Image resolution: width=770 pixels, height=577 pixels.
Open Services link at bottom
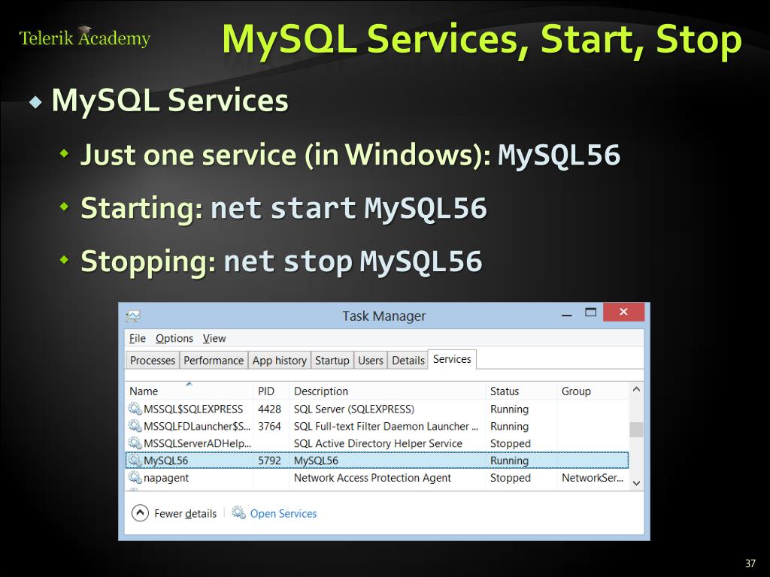(x=283, y=513)
